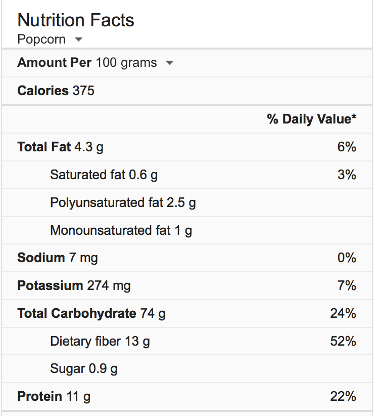Screen dimensions: 380x416
Task: Click the Polyunsaturated fat 2.5 g entry
Action: [x=123, y=203]
